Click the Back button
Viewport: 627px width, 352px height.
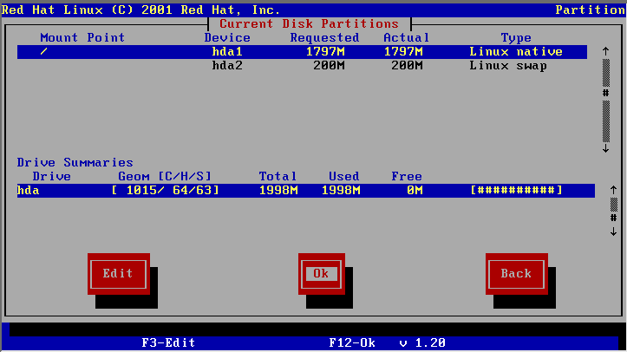(x=516, y=273)
